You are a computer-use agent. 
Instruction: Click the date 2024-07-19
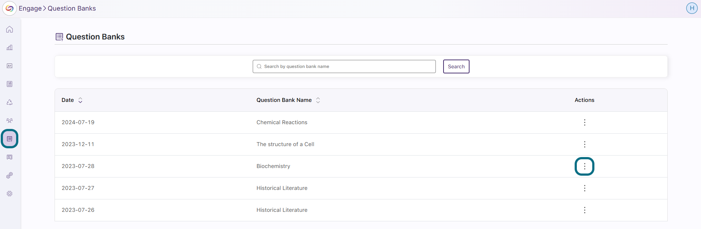click(x=78, y=122)
